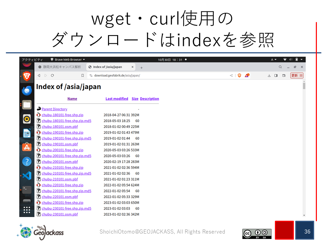Open the input source 'A' dropdown

click(x=274, y=60)
